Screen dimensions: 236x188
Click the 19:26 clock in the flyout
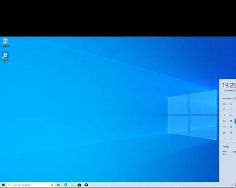(x=229, y=86)
